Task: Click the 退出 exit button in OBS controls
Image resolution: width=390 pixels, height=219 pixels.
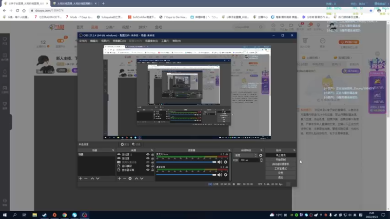Action: tap(281, 178)
